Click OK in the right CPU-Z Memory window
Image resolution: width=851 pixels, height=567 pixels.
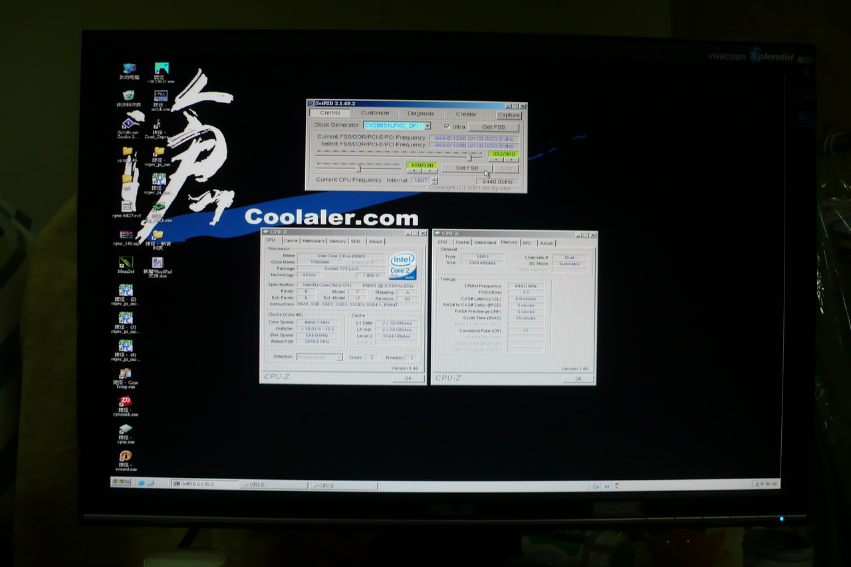[578, 379]
